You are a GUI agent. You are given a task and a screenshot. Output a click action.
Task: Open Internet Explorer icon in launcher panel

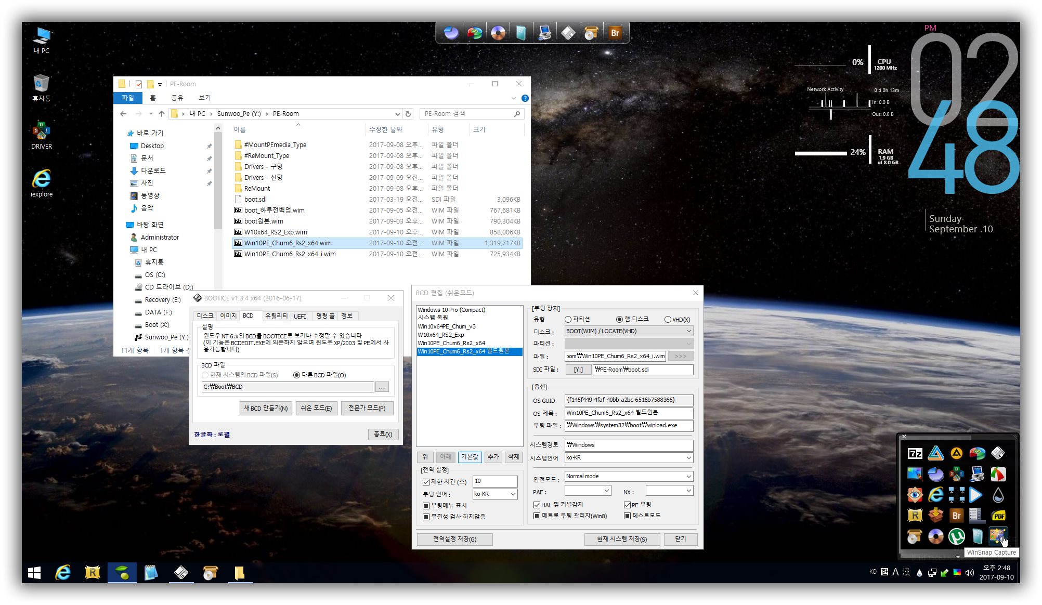click(x=935, y=495)
